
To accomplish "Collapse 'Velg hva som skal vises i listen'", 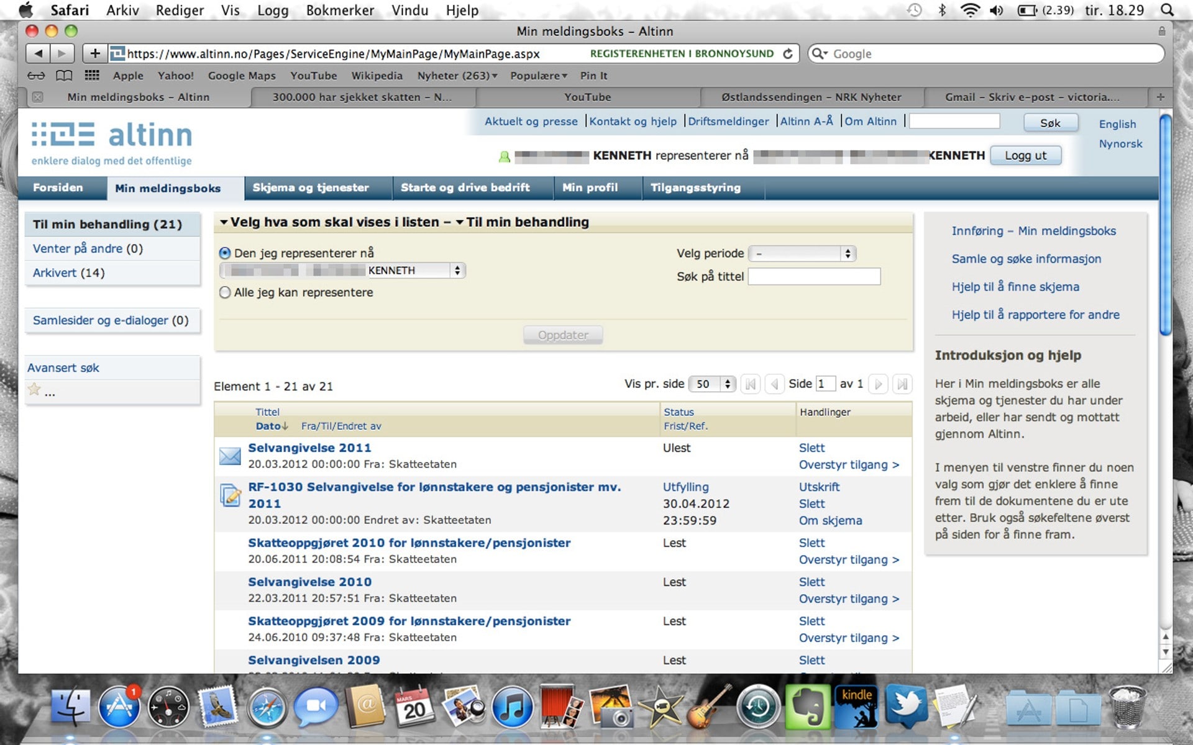I will coord(224,222).
